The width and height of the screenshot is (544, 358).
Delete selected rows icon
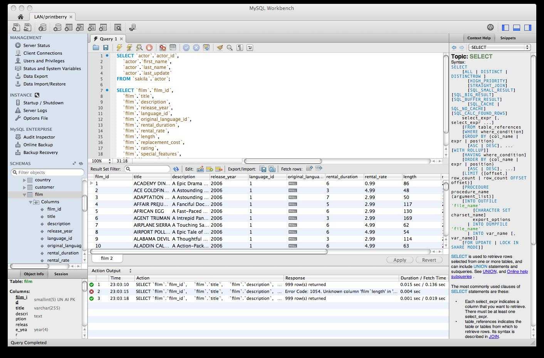click(219, 169)
